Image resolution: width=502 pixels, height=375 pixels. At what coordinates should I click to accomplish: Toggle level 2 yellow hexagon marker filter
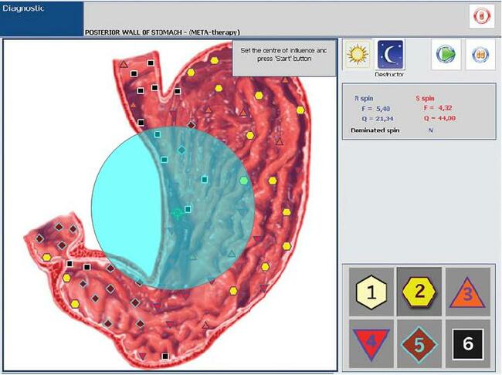click(419, 292)
